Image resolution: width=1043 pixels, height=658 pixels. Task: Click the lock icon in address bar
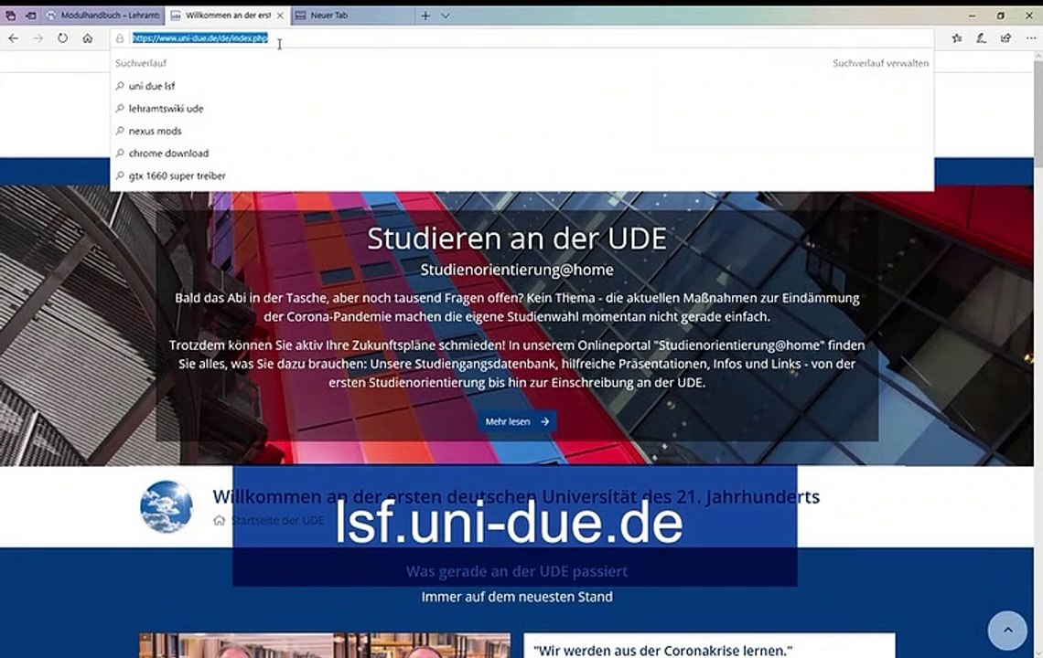click(120, 38)
